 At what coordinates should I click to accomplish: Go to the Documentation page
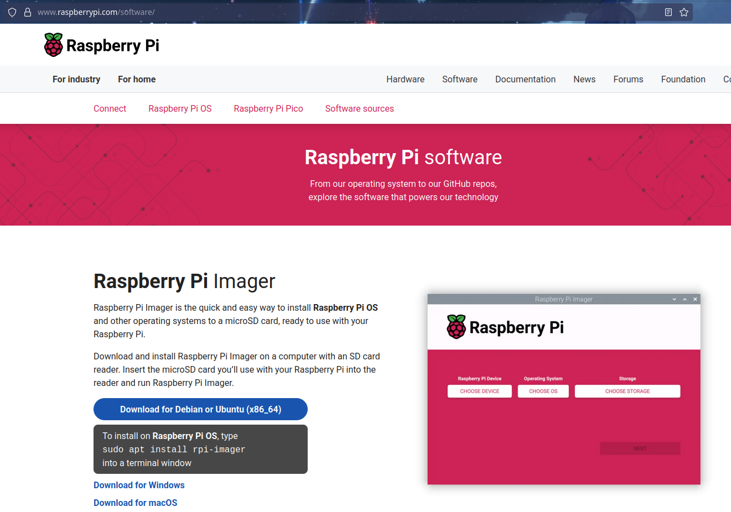(x=525, y=80)
